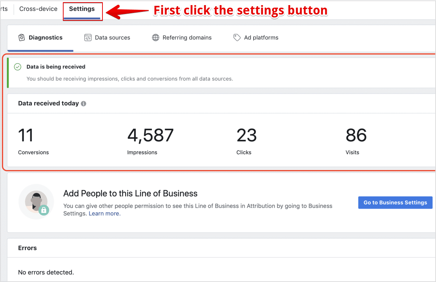Open the Data sources tab
The image size is (436, 282).
tap(112, 37)
